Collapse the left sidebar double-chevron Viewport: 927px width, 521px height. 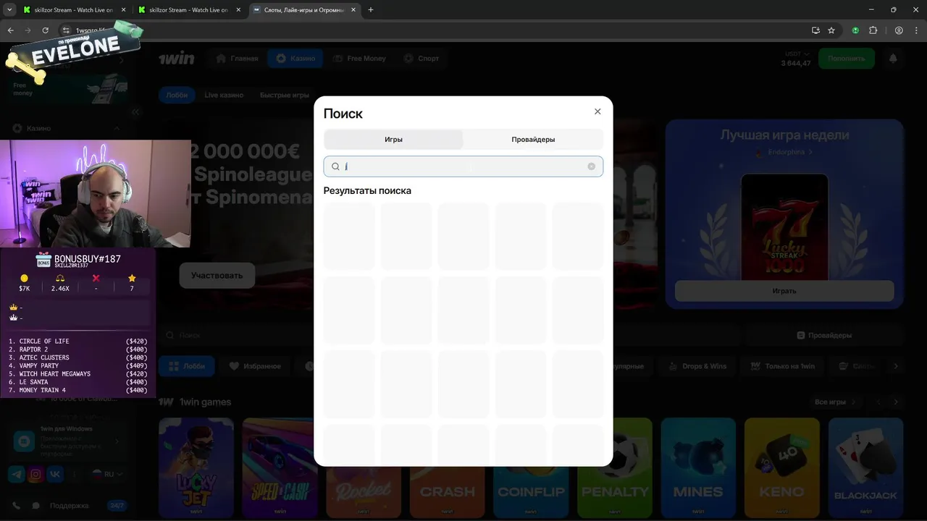pyautogui.click(x=135, y=111)
